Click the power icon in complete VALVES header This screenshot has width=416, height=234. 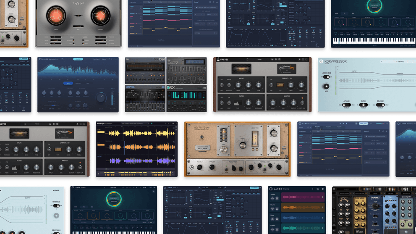306,59
